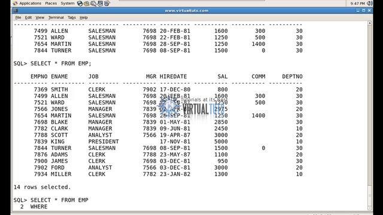Click the name JONES
Viewport: 383px width, 215px height.
coord(59,109)
